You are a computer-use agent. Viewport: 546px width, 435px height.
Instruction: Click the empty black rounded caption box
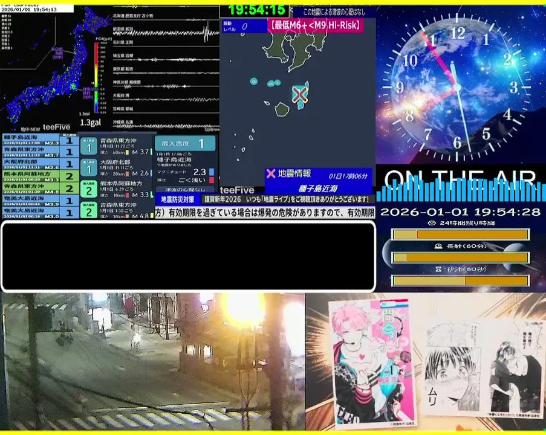point(189,256)
